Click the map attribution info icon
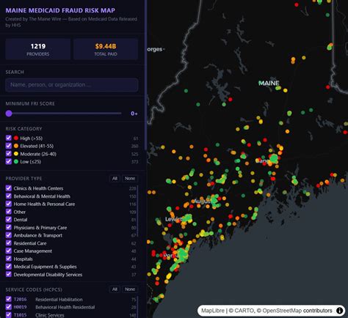348x318 pixels. (x=339, y=311)
